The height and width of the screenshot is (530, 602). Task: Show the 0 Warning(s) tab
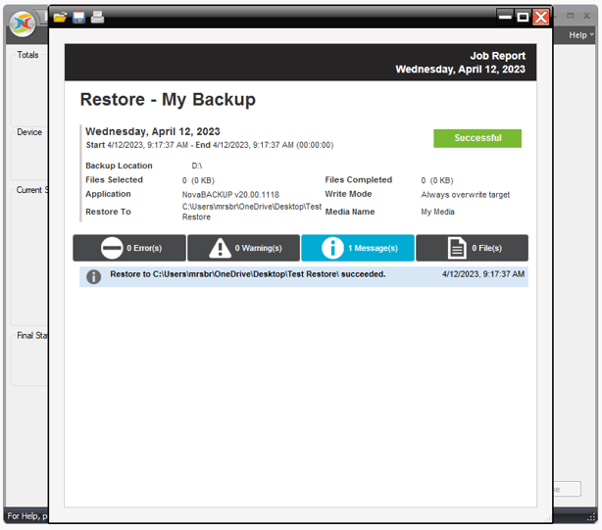[x=243, y=248]
